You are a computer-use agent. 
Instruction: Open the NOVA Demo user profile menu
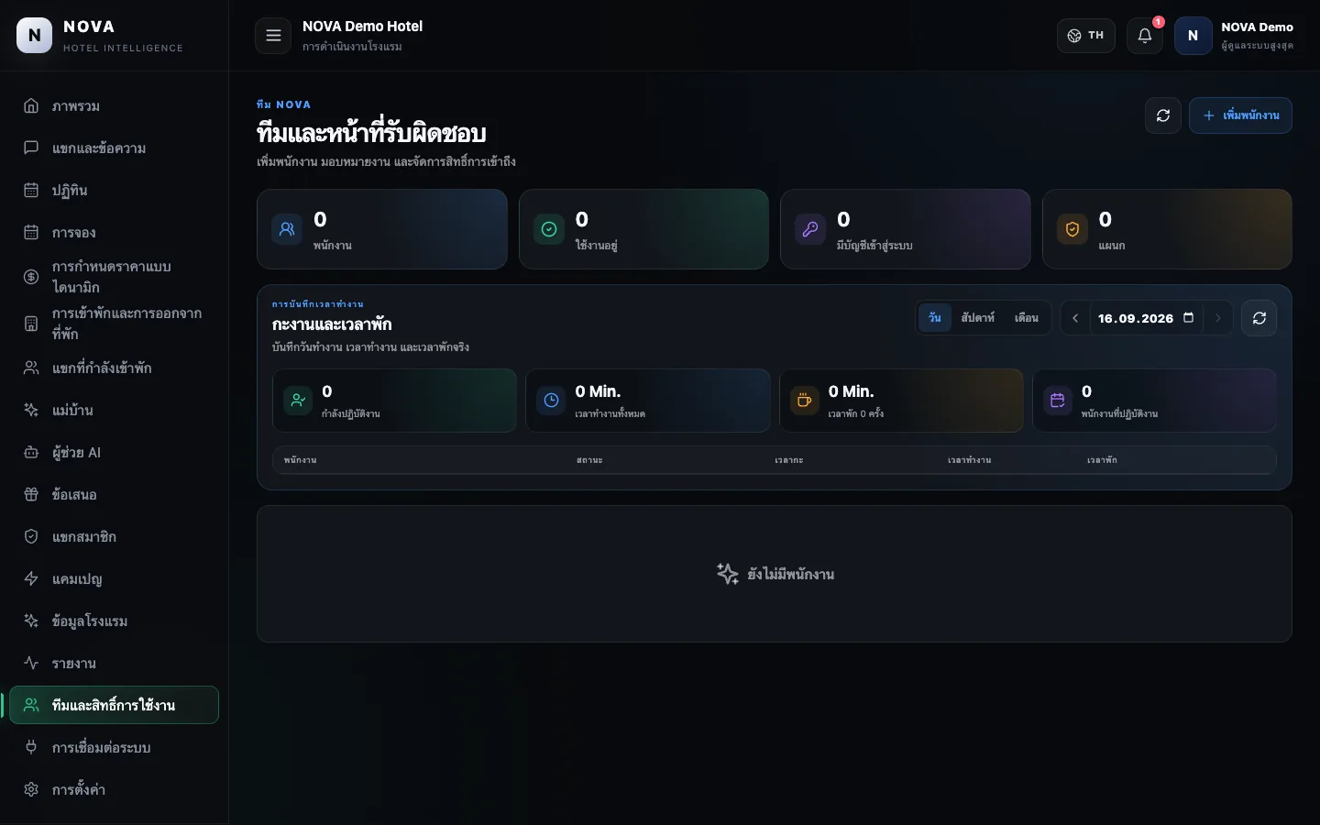[1235, 36]
